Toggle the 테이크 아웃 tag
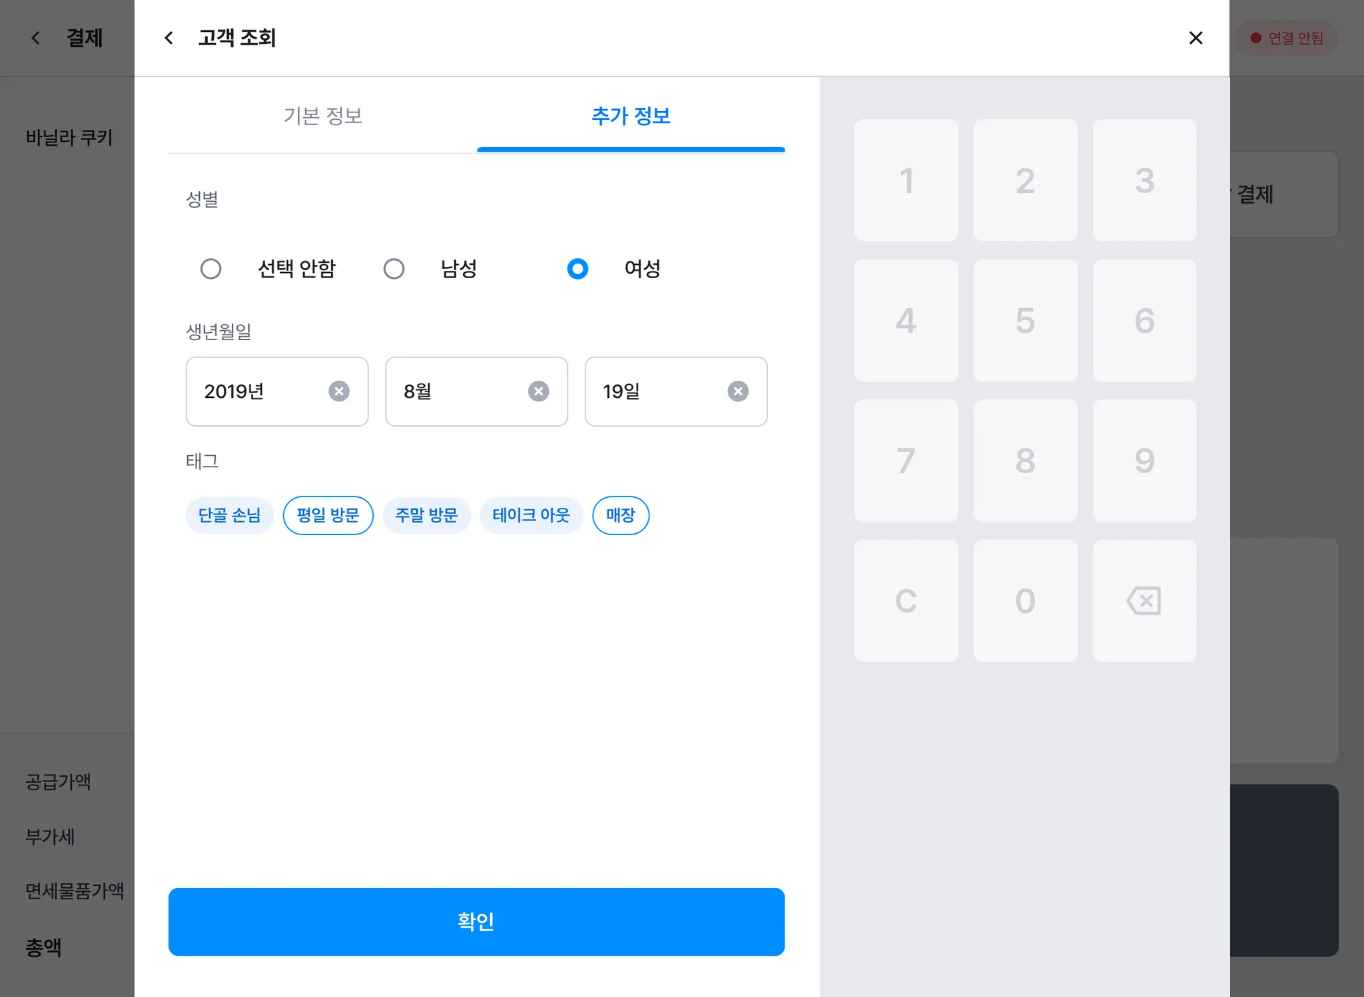Image resolution: width=1364 pixels, height=997 pixels. point(531,515)
